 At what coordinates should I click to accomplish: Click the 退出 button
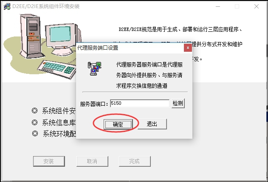coord(152,124)
